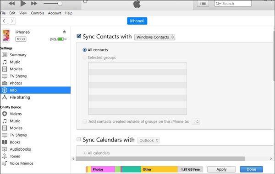Click the 'Sync Contacts with' heading text
275x174 pixels.
(x=107, y=37)
